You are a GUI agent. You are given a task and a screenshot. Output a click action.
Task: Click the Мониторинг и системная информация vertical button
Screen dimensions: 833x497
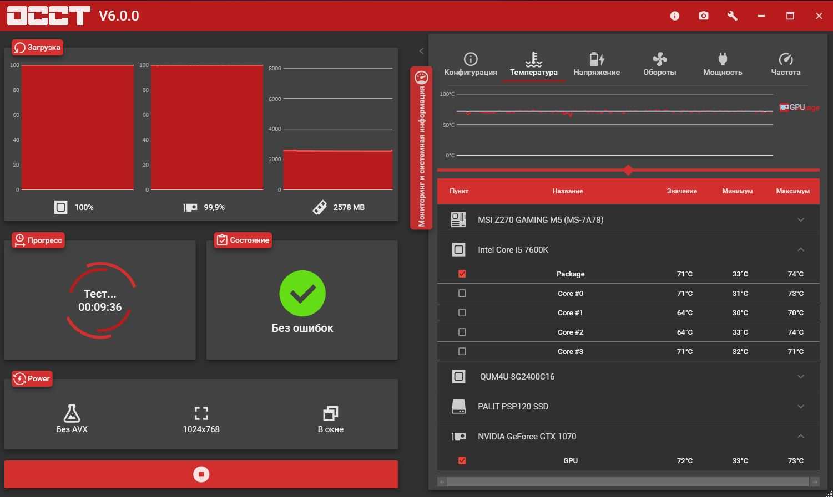(x=421, y=148)
